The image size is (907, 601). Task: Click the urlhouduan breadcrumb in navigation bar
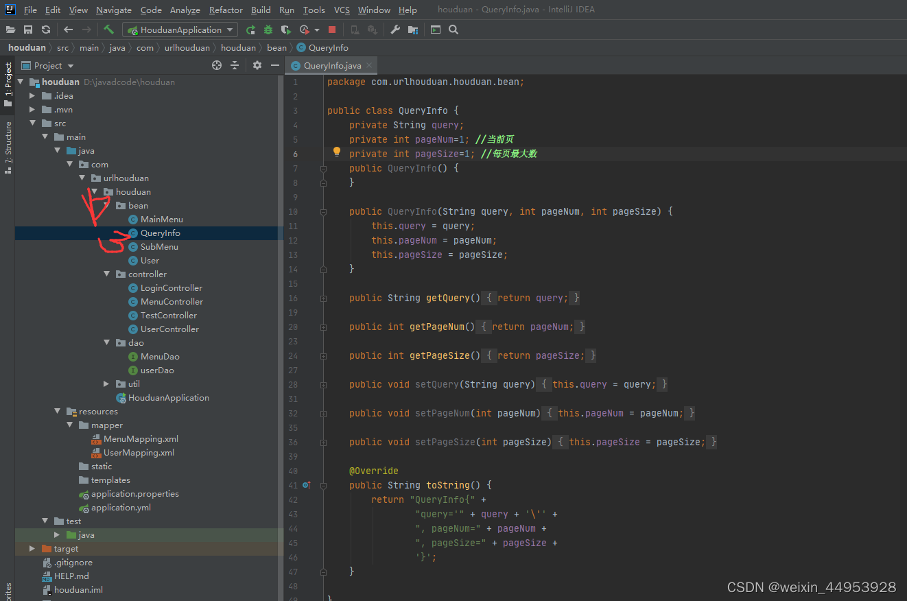coord(187,47)
